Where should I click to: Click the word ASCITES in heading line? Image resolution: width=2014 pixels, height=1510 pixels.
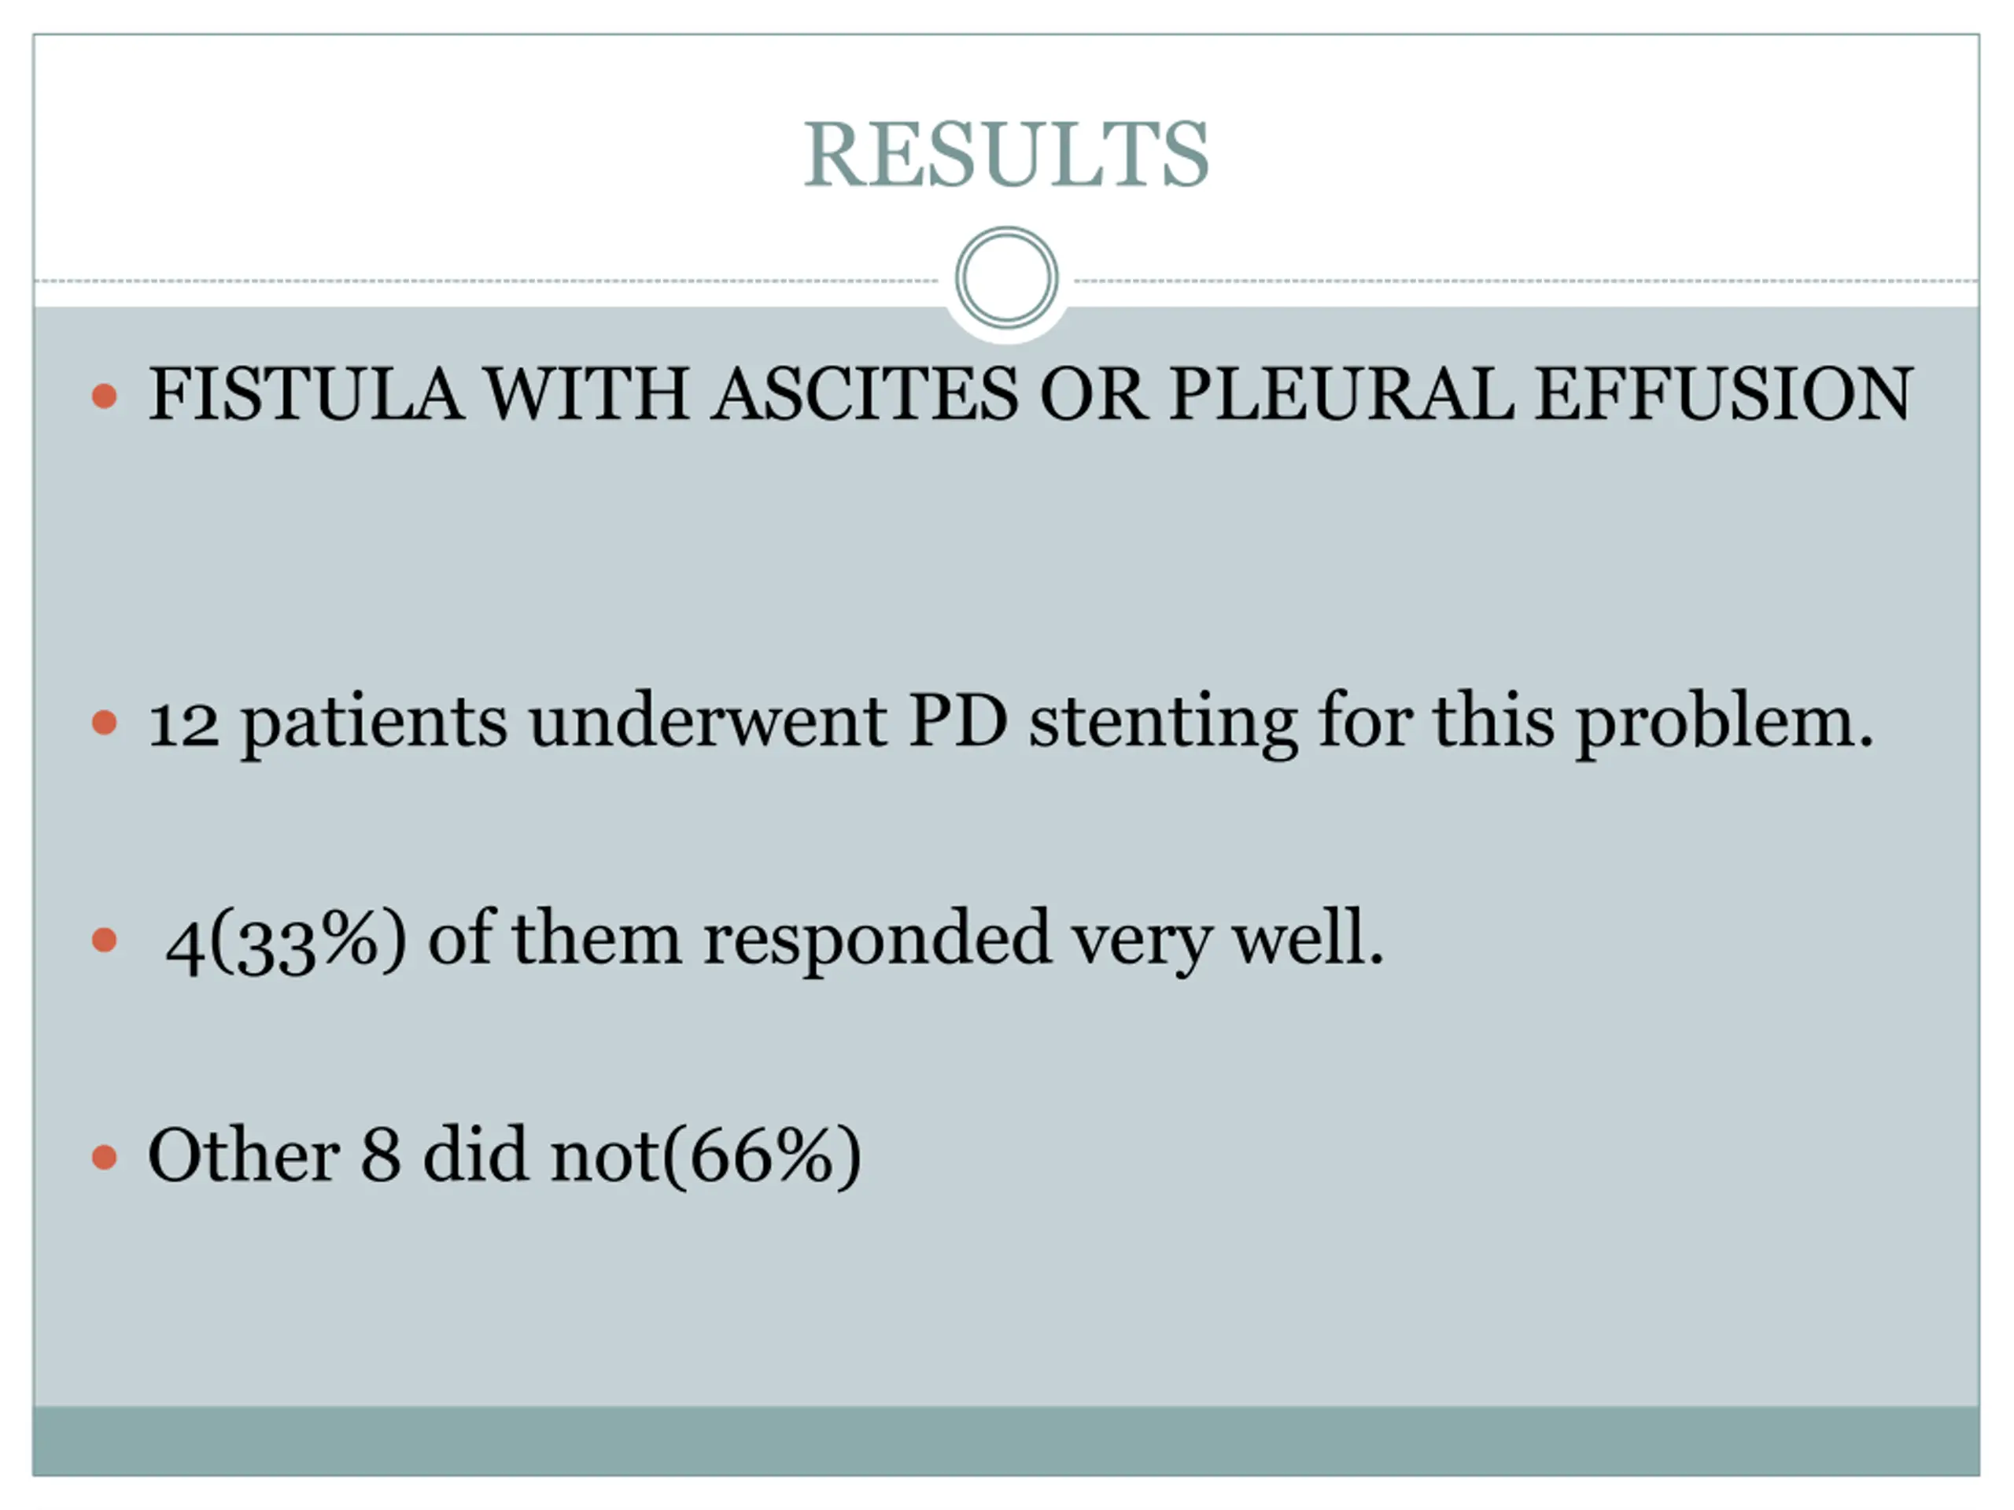pos(865,395)
